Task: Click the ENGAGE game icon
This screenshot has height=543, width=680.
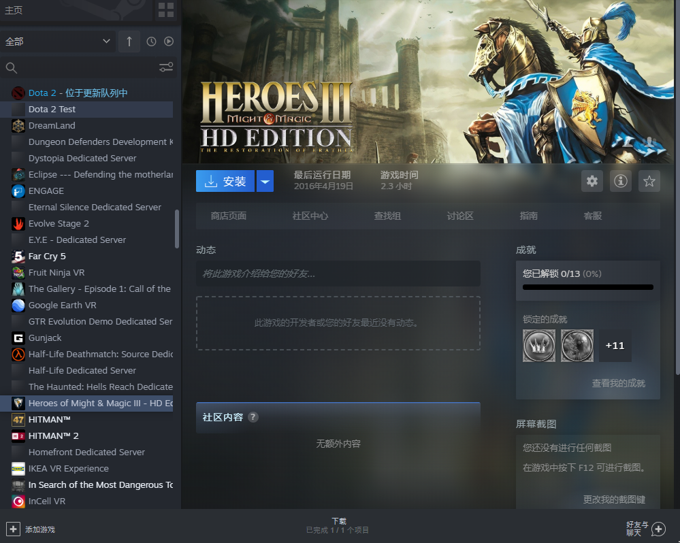Action: (x=18, y=191)
